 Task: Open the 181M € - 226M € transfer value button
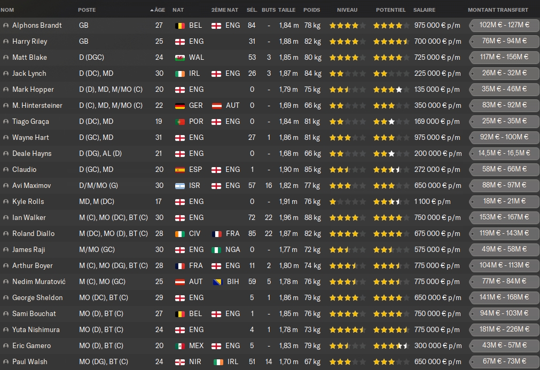pyautogui.click(x=504, y=329)
